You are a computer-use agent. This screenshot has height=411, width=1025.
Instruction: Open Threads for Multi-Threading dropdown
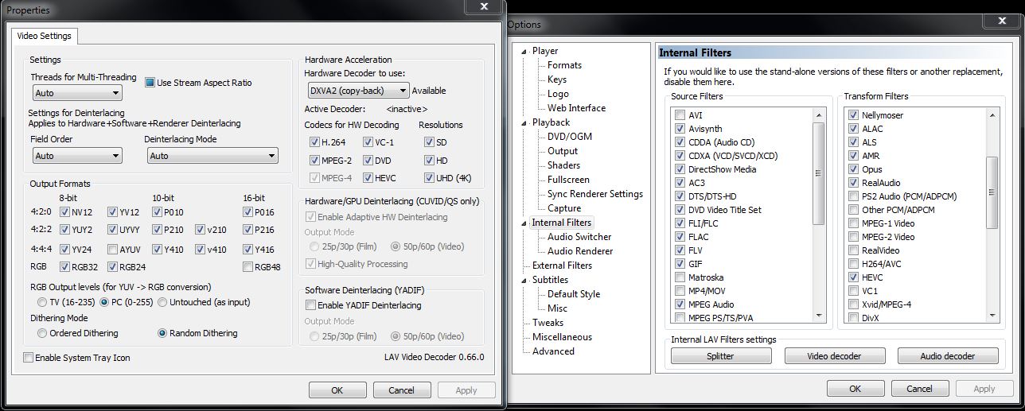[x=76, y=94]
